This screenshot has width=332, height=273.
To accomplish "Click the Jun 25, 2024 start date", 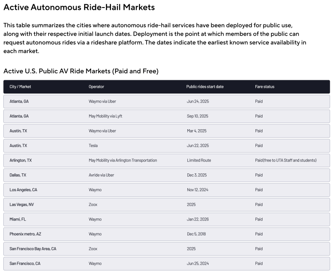I will (x=198, y=264).
